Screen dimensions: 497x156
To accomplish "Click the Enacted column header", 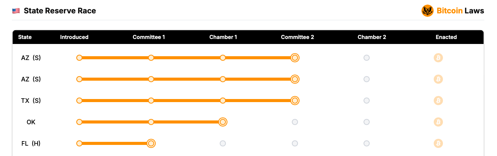I will click(x=446, y=37).
